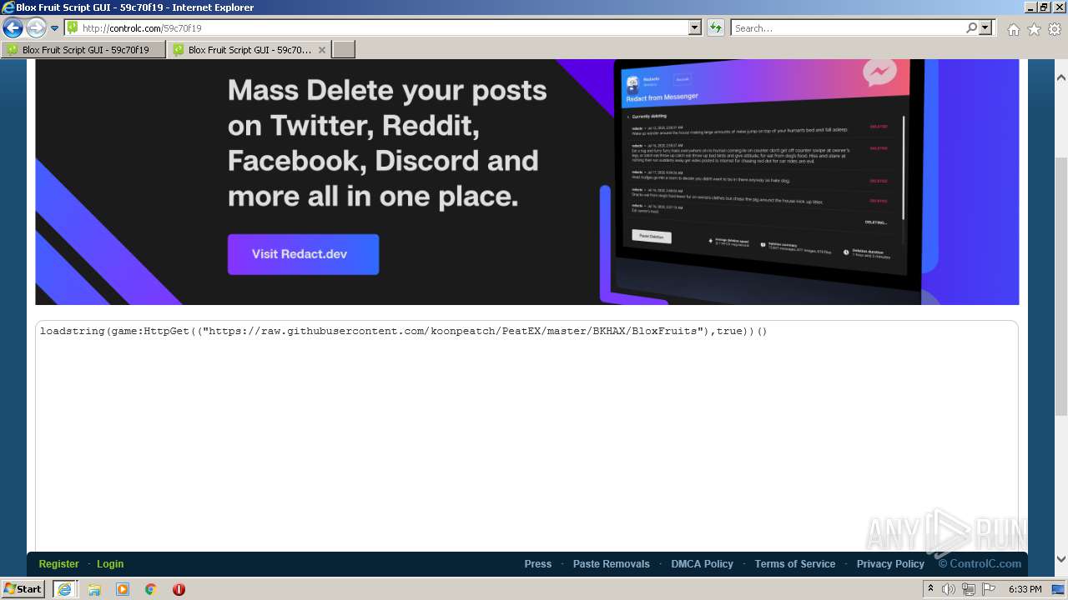
Task: Click the Redact ad banner headline
Action: point(387,143)
